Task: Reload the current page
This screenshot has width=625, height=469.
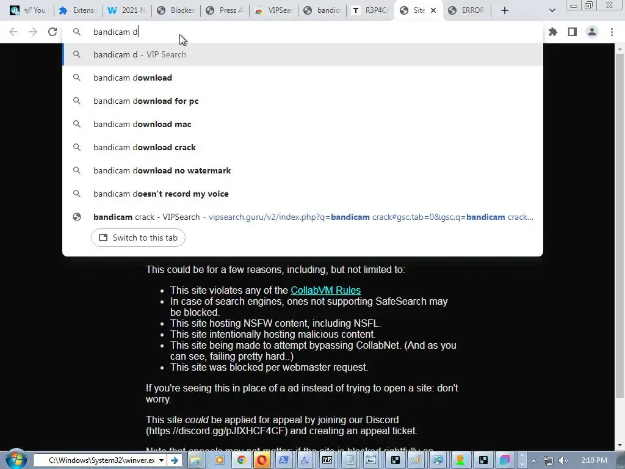Action: point(52,32)
